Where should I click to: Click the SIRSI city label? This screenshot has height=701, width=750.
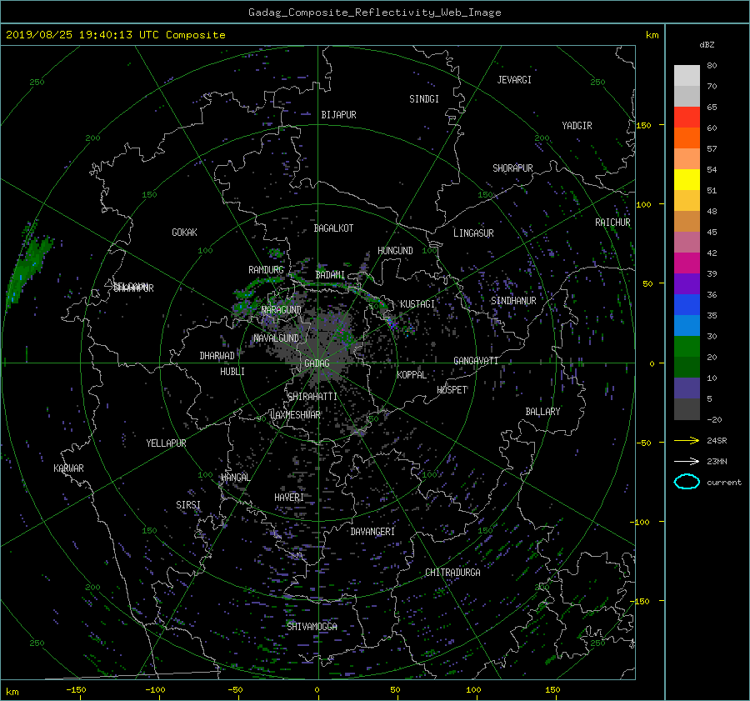click(x=188, y=505)
